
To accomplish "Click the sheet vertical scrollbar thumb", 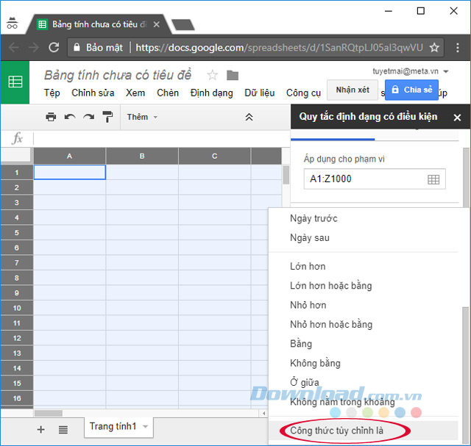I will 286,175.
